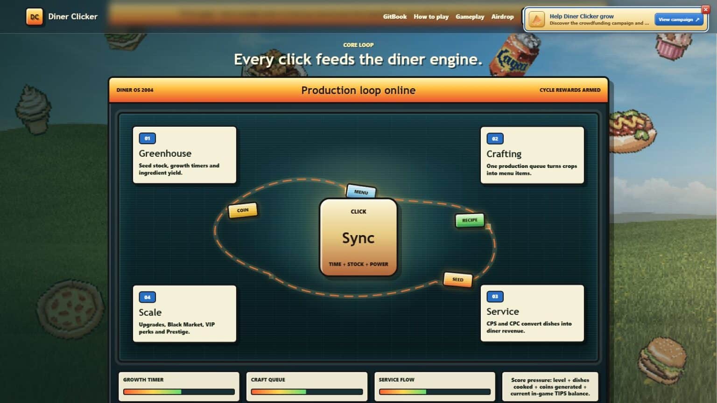The image size is (717, 403).
Task: Click the Craft Queue progress bar
Action: 307,392
